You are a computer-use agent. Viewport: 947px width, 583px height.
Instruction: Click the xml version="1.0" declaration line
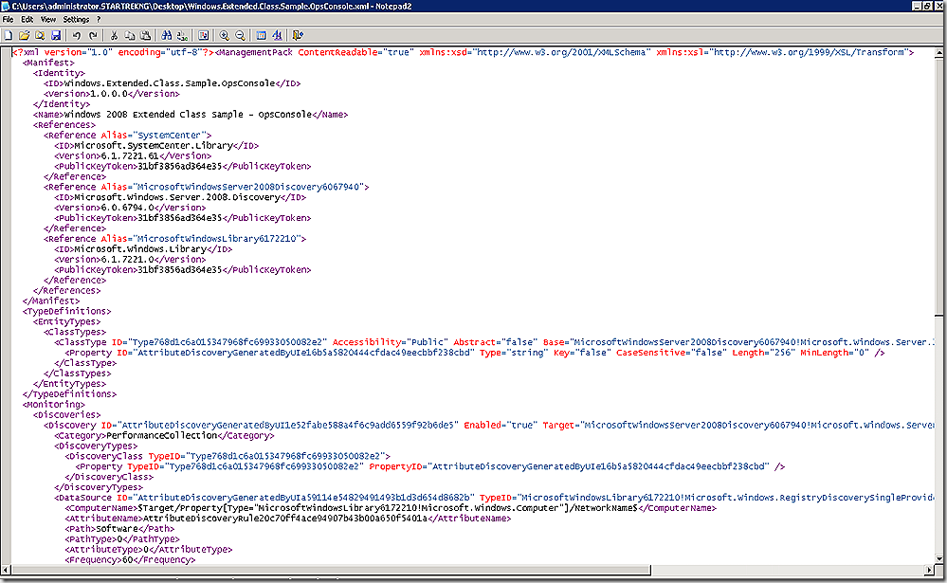click(463, 52)
